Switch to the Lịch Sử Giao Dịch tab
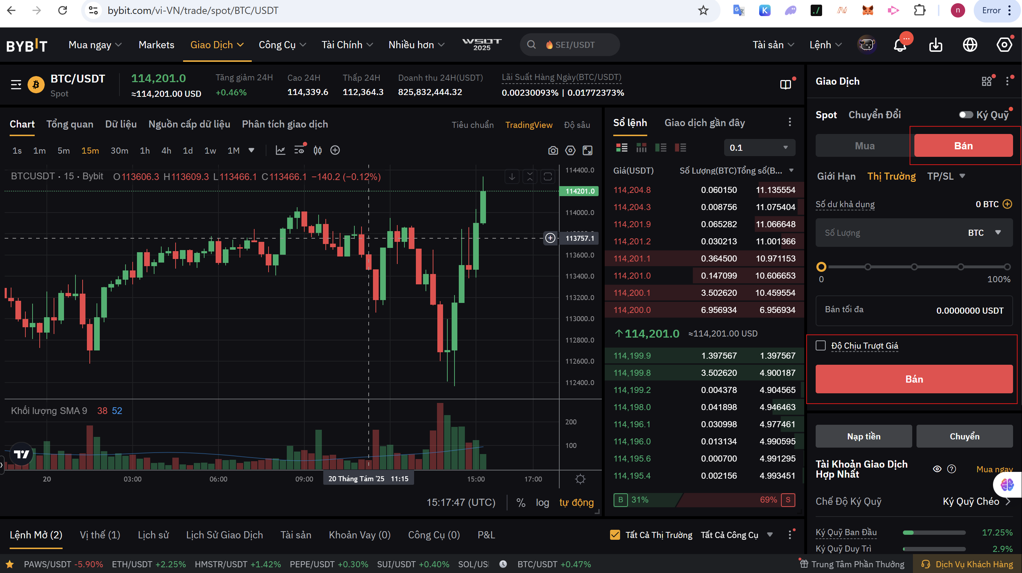The image size is (1022, 573). click(224, 535)
